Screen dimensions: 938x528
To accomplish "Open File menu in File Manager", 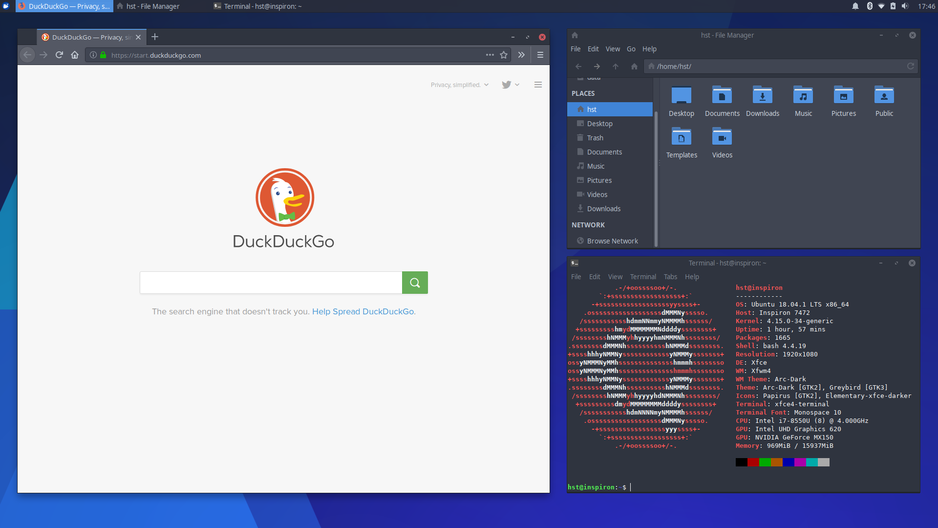I will (x=576, y=49).
